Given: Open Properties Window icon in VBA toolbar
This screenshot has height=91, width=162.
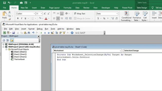Looking at the screenshot, I should pos(60,33).
